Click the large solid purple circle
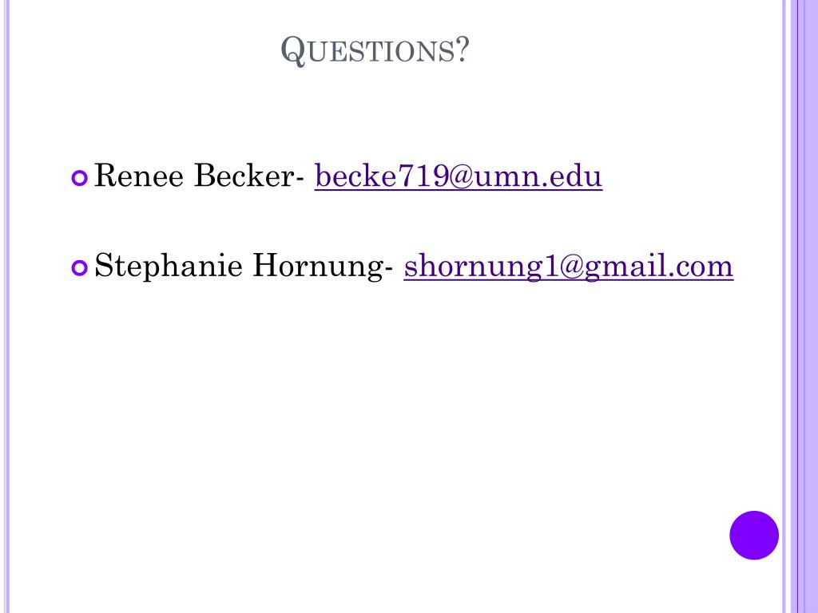 click(754, 536)
